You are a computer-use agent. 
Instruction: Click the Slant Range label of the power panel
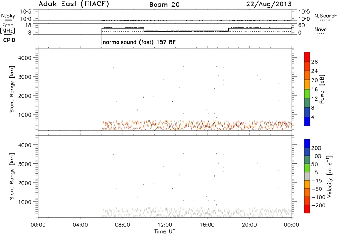(x=12, y=89)
